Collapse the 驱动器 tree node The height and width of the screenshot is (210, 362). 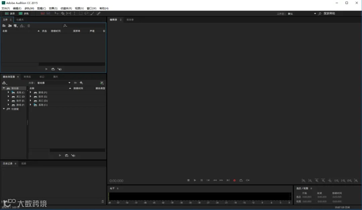4,88
